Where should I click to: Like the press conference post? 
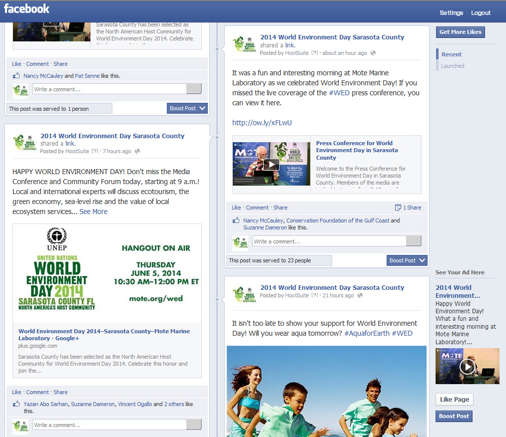236,208
